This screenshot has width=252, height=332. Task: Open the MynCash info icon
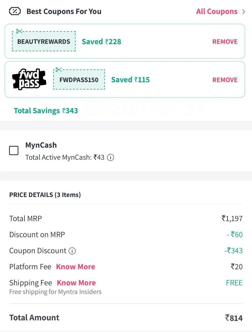(x=110, y=157)
